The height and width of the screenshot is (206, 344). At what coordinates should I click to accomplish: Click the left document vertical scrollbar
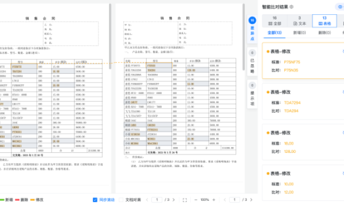coord(110,37)
